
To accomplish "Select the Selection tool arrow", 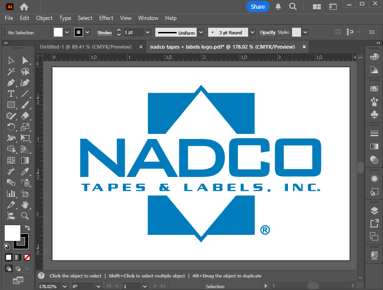I will pos(11,60).
